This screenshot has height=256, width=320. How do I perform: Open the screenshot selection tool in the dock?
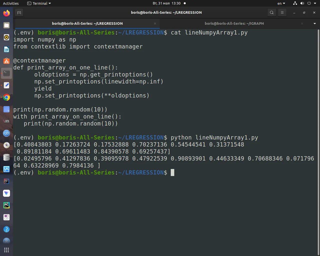click(x=6, y=109)
